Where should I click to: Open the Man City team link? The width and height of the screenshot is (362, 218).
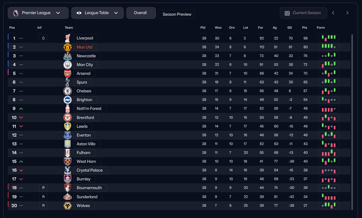(x=85, y=65)
